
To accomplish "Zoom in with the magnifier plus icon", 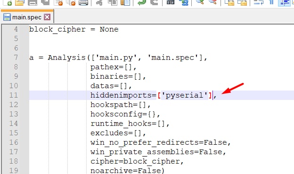I will pos(200,2).
